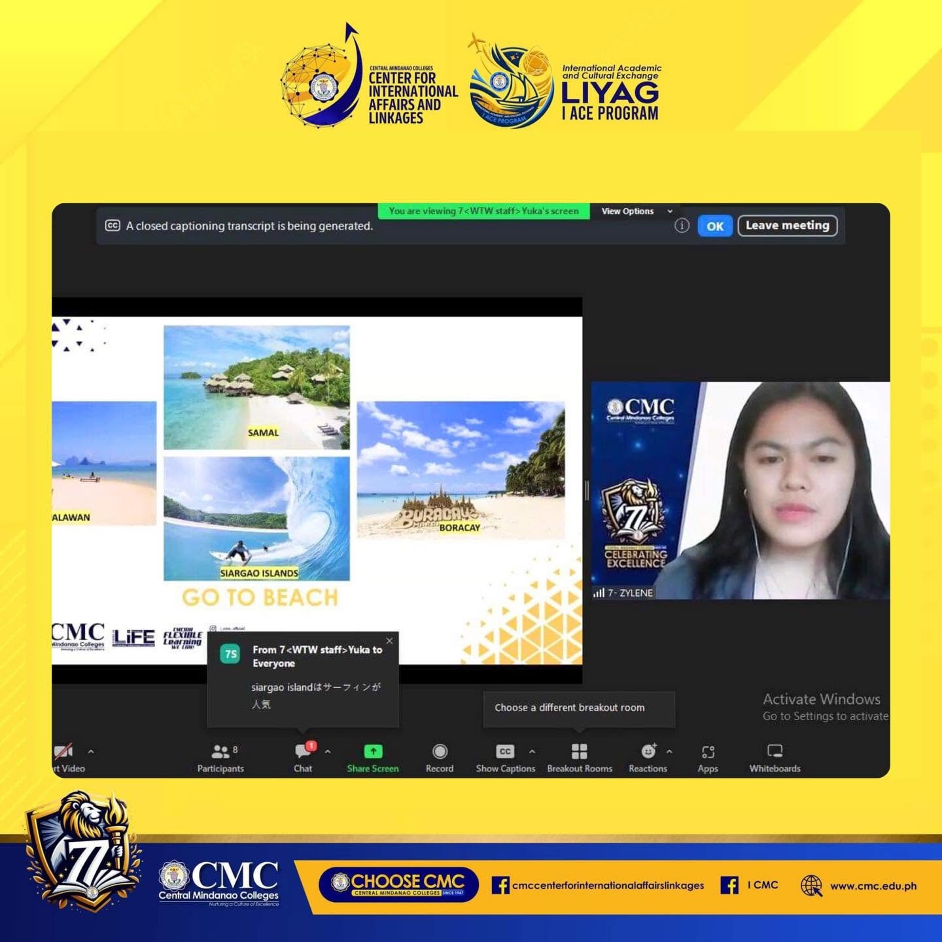Open the Reactions smiley icon
The image size is (942, 942).
pyautogui.click(x=648, y=751)
